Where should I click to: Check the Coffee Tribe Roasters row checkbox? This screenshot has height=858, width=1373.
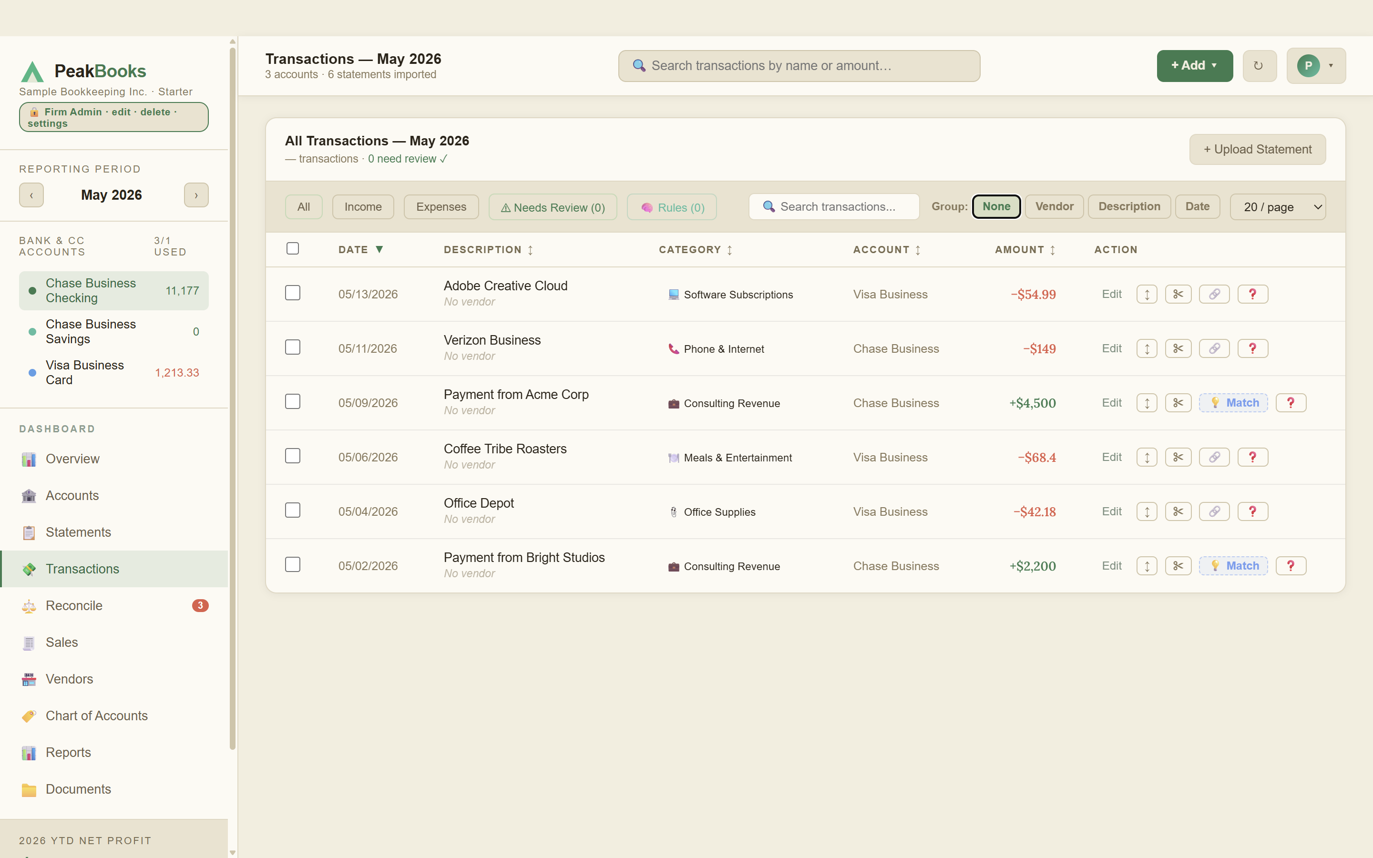(x=293, y=456)
